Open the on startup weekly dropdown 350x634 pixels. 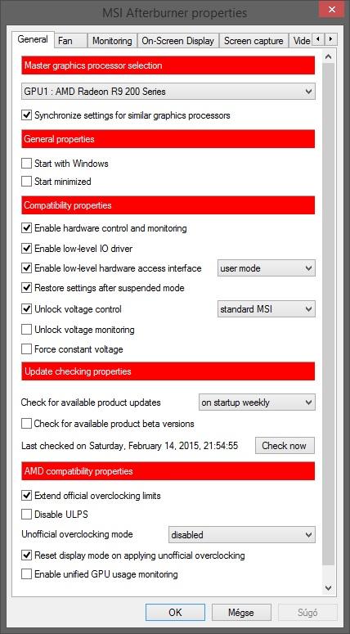(257, 402)
